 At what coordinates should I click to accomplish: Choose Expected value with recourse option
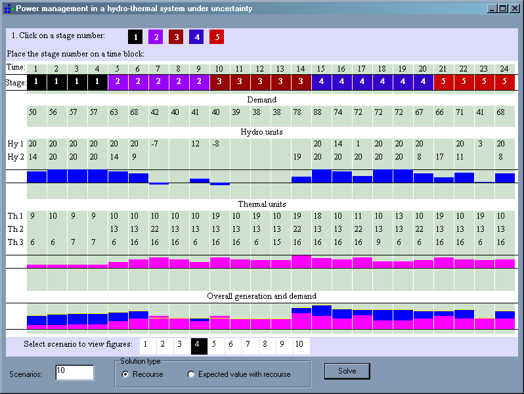(192, 374)
